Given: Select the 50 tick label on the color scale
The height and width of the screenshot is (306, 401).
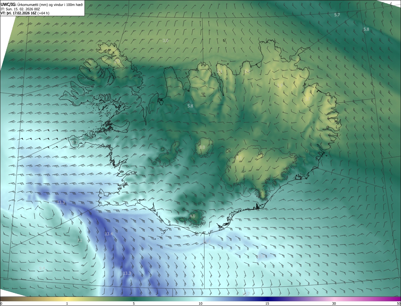Looking at the screenshot, I should pos(398,304).
